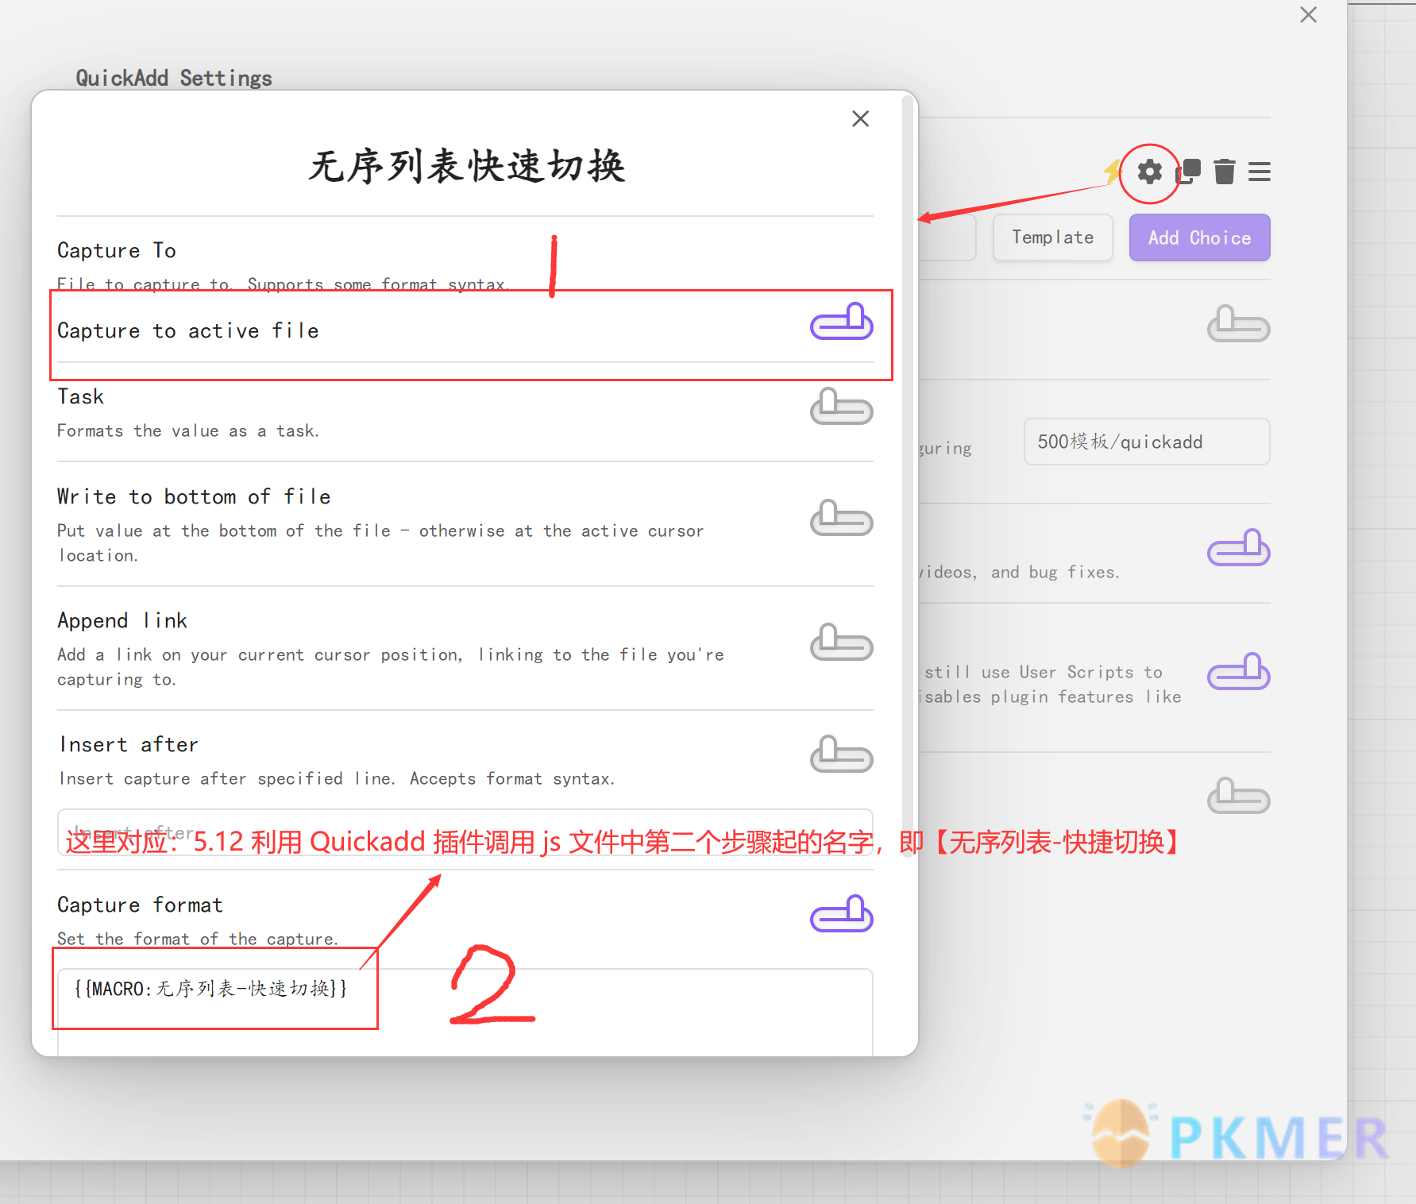The width and height of the screenshot is (1416, 1204).
Task: Enable the Insert after toggle
Action: (x=841, y=754)
